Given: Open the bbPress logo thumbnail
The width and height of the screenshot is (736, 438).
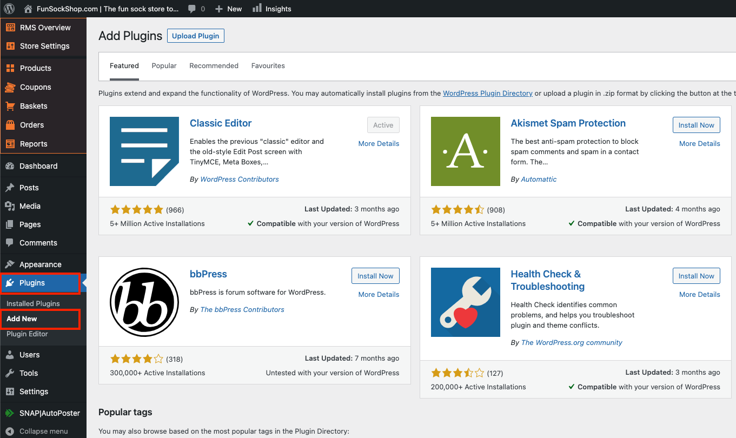Looking at the screenshot, I should coord(144,302).
